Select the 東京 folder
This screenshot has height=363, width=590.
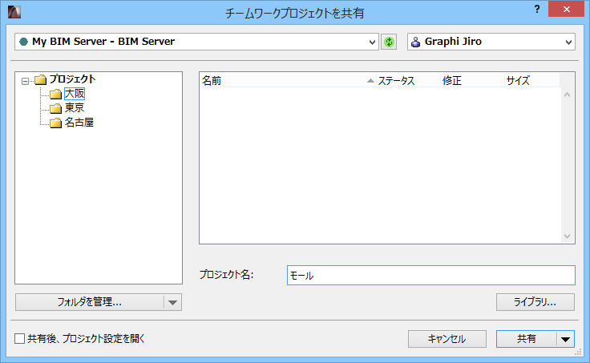click(x=75, y=108)
